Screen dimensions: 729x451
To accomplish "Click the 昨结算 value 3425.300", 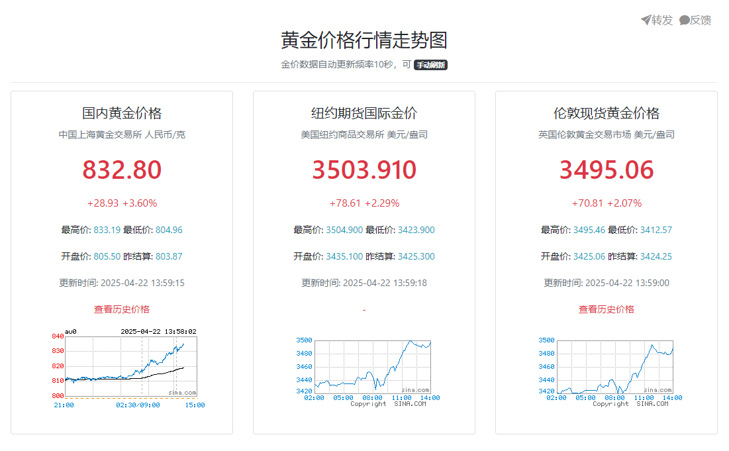I will point(416,256).
